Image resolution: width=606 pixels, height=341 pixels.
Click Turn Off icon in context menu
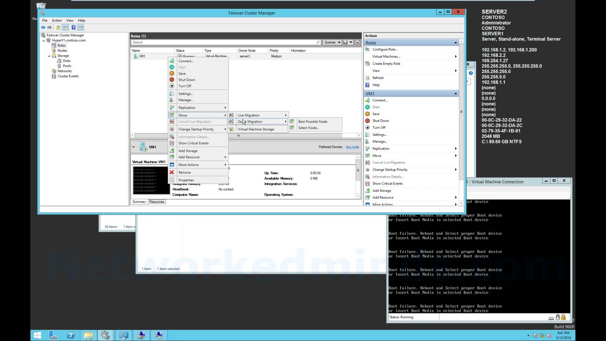tap(172, 86)
